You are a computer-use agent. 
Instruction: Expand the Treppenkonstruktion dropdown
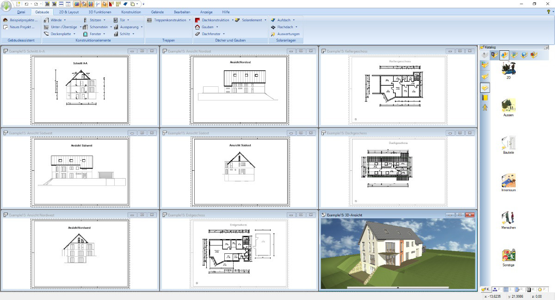190,20
